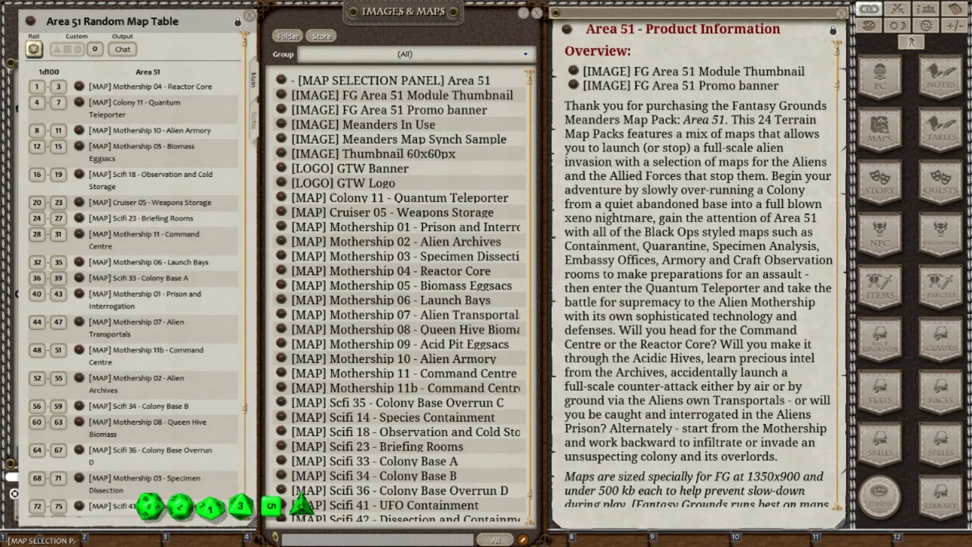Screen dimensions: 972x547
Task: Open the NPC sidebar button
Action: click(880, 235)
